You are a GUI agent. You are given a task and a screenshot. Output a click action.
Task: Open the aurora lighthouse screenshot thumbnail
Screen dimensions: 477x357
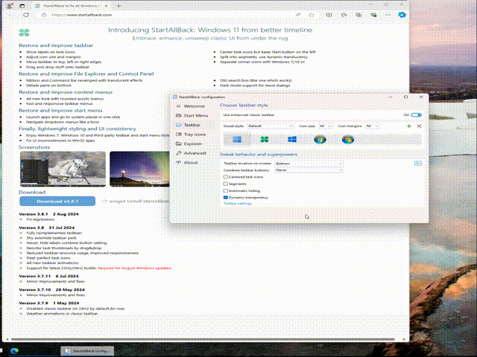point(139,169)
